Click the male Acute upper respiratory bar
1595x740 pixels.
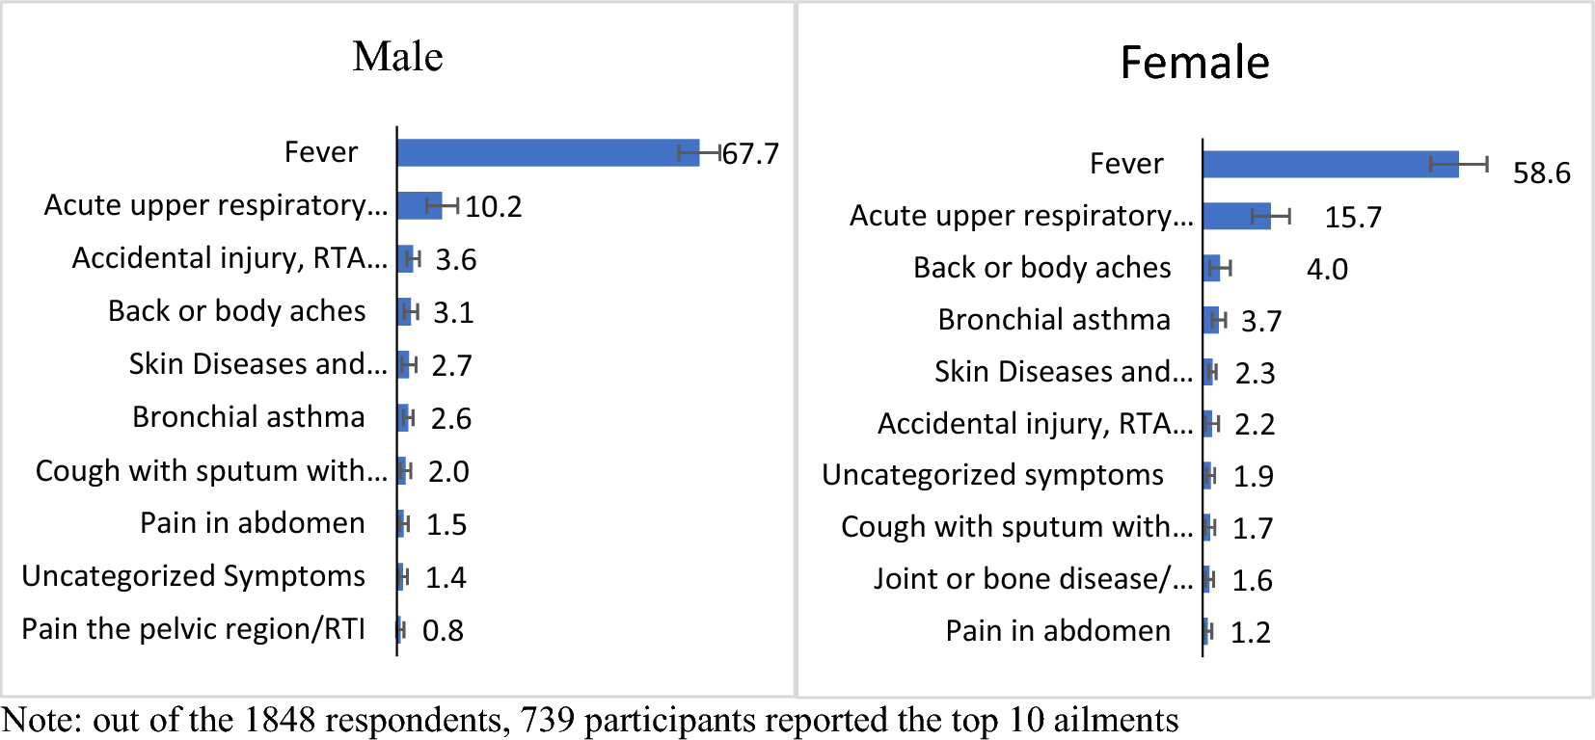pyautogui.click(x=419, y=205)
